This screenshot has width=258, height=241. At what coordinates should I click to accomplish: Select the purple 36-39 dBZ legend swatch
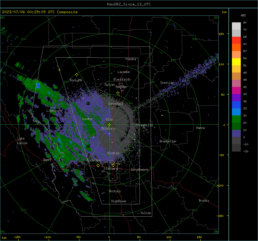236,98
